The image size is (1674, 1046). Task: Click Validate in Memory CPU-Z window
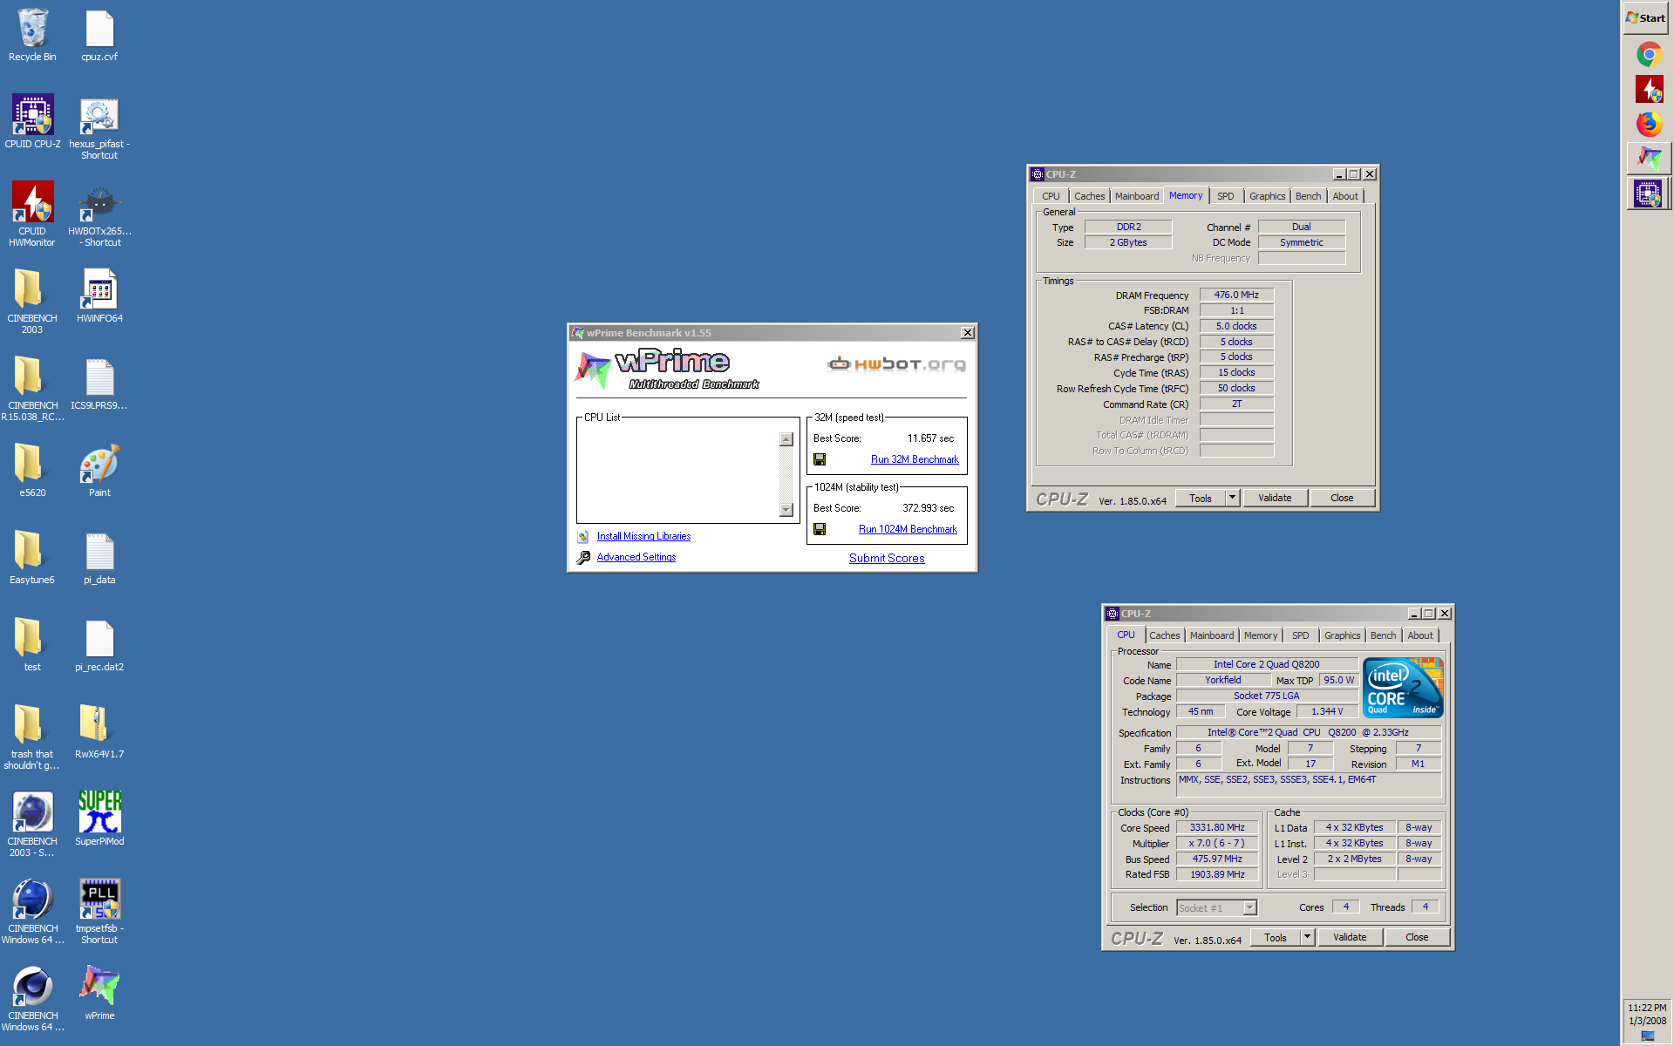[x=1275, y=499]
